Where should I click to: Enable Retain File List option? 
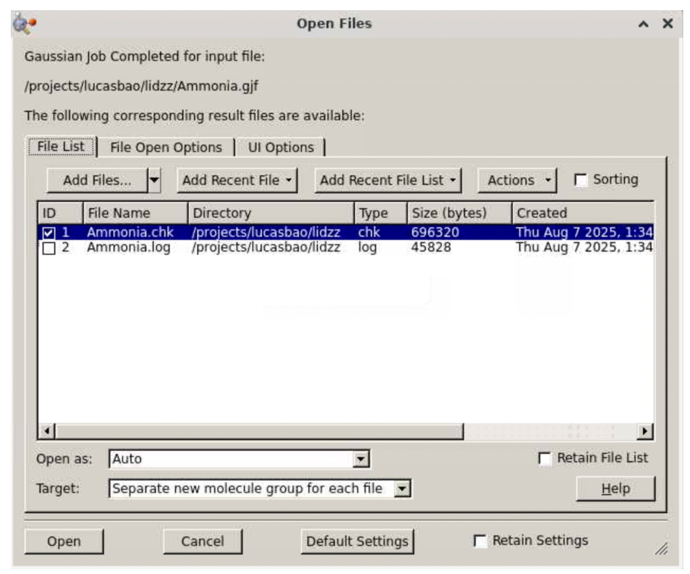tap(544, 459)
